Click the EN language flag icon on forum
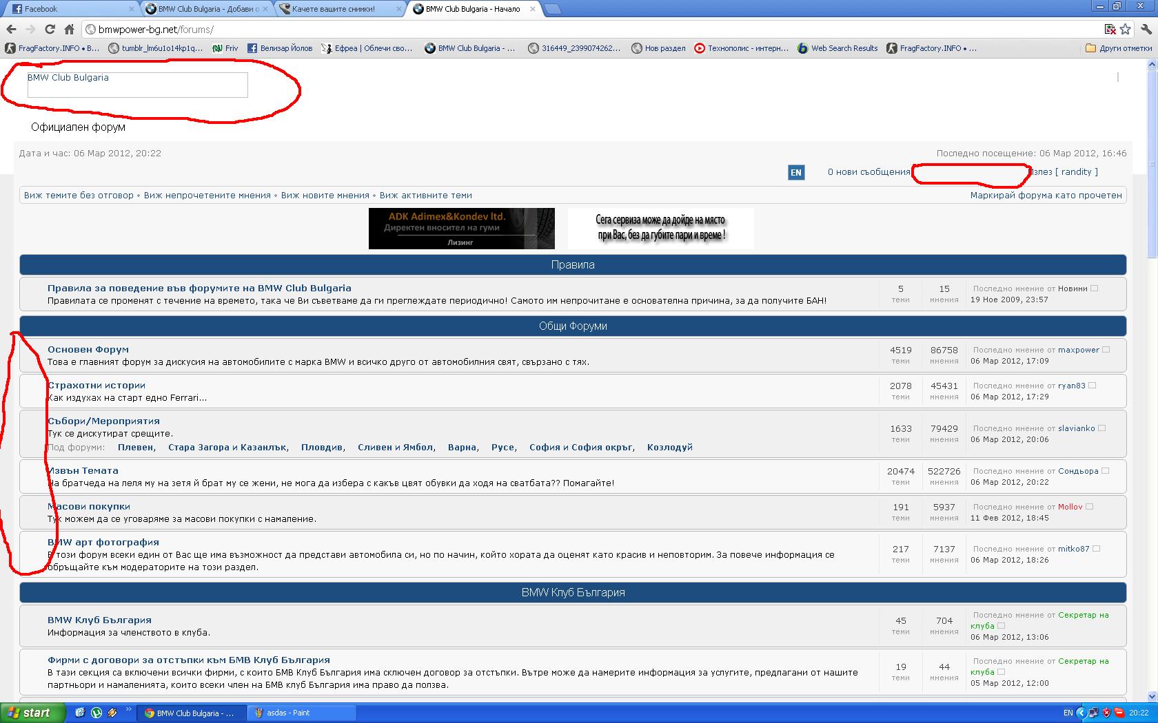This screenshot has width=1158, height=723. (x=796, y=172)
